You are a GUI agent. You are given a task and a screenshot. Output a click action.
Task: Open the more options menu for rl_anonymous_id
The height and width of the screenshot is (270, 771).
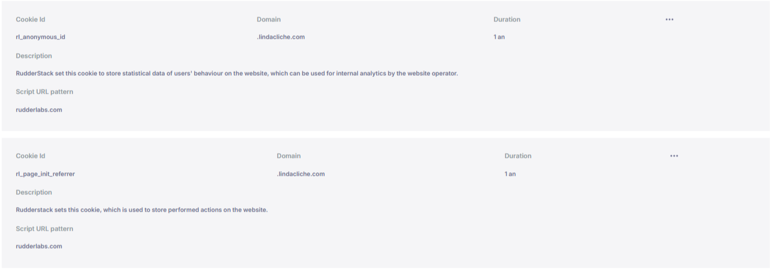tap(670, 20)
